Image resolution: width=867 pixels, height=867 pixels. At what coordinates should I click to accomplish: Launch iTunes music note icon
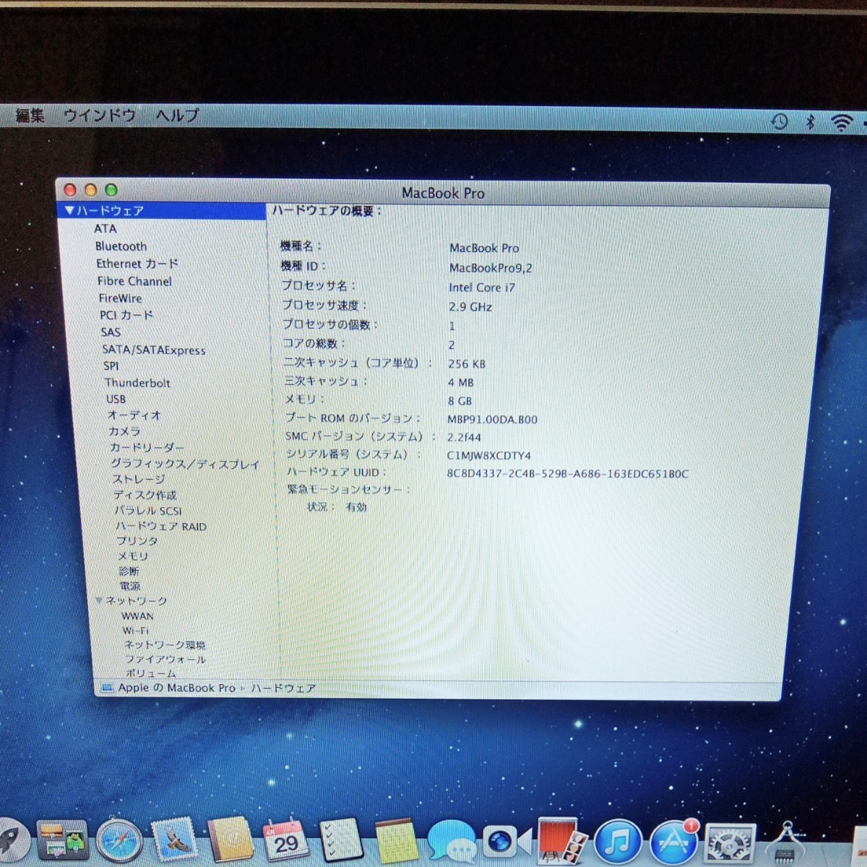(x=617, y=842)
